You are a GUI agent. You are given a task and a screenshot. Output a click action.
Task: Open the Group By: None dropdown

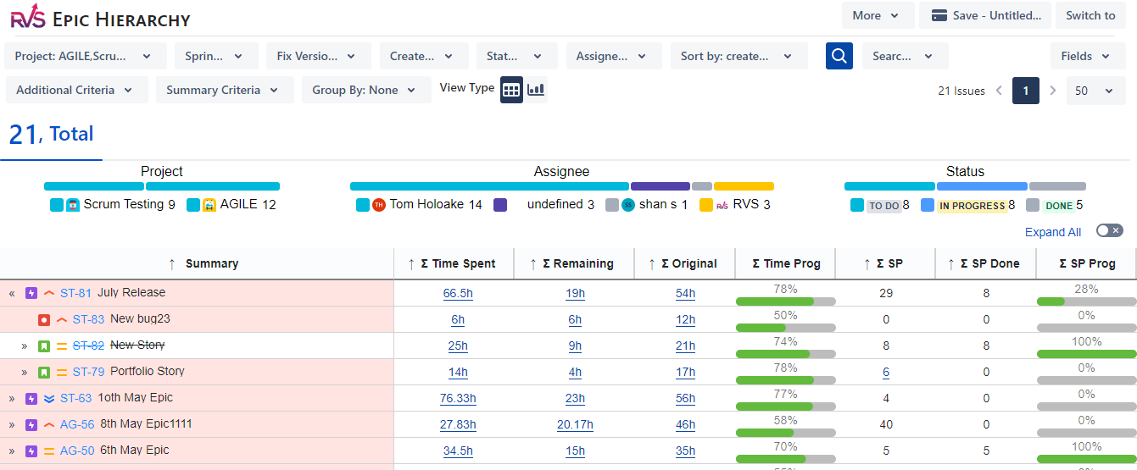[366, 90]
